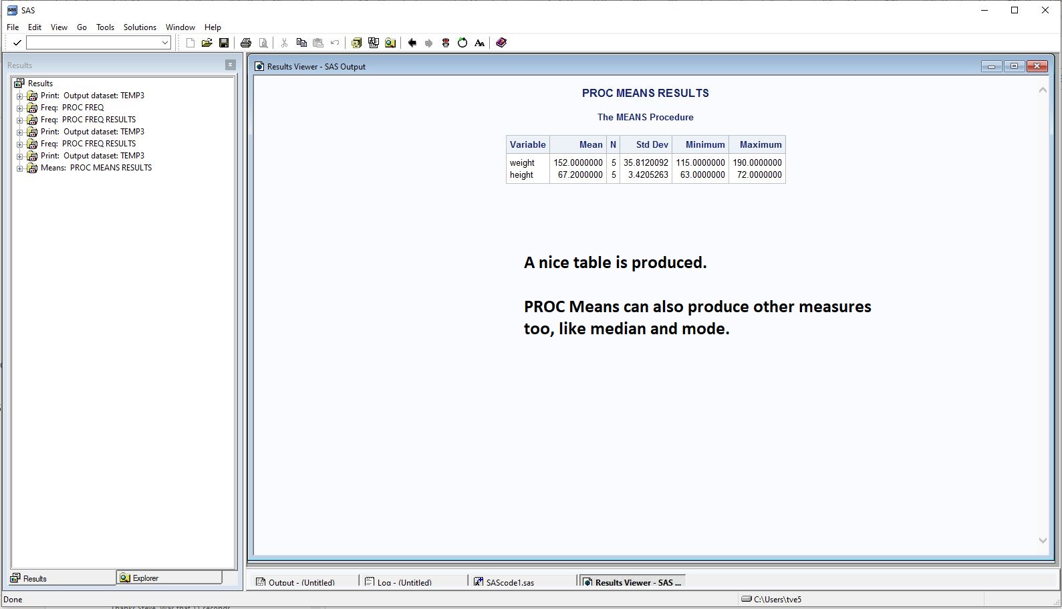Click the font size Aa icon

(479, 43)
